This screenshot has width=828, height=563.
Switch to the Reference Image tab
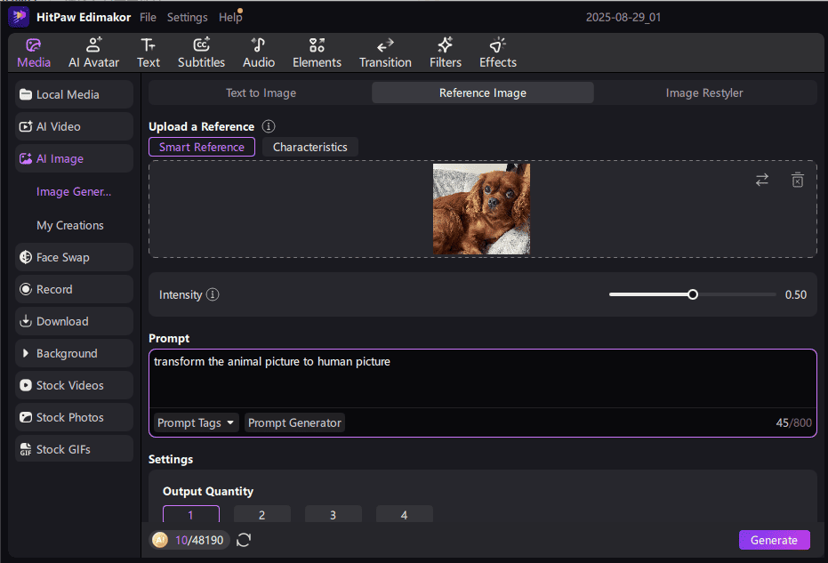pyautogui.click(x=483, y=93)
